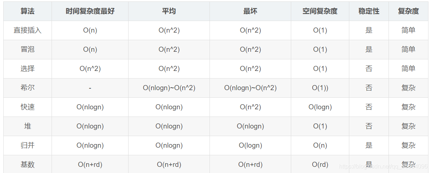This screenshot has width=431, height=173.
Task: Select the 归并 row label
Action: [x=28, y=145]
